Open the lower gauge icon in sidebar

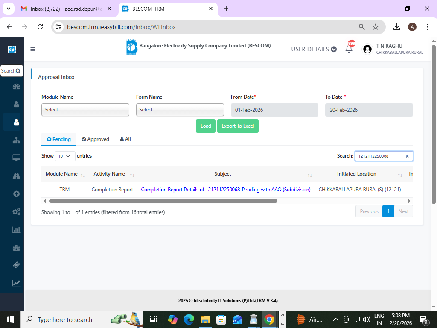tap(17, 248)
